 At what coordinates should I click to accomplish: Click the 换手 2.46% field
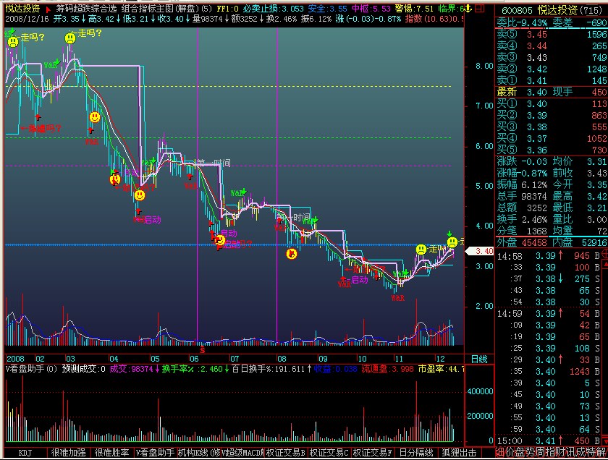pyautogui.click(x=523, y=219)
